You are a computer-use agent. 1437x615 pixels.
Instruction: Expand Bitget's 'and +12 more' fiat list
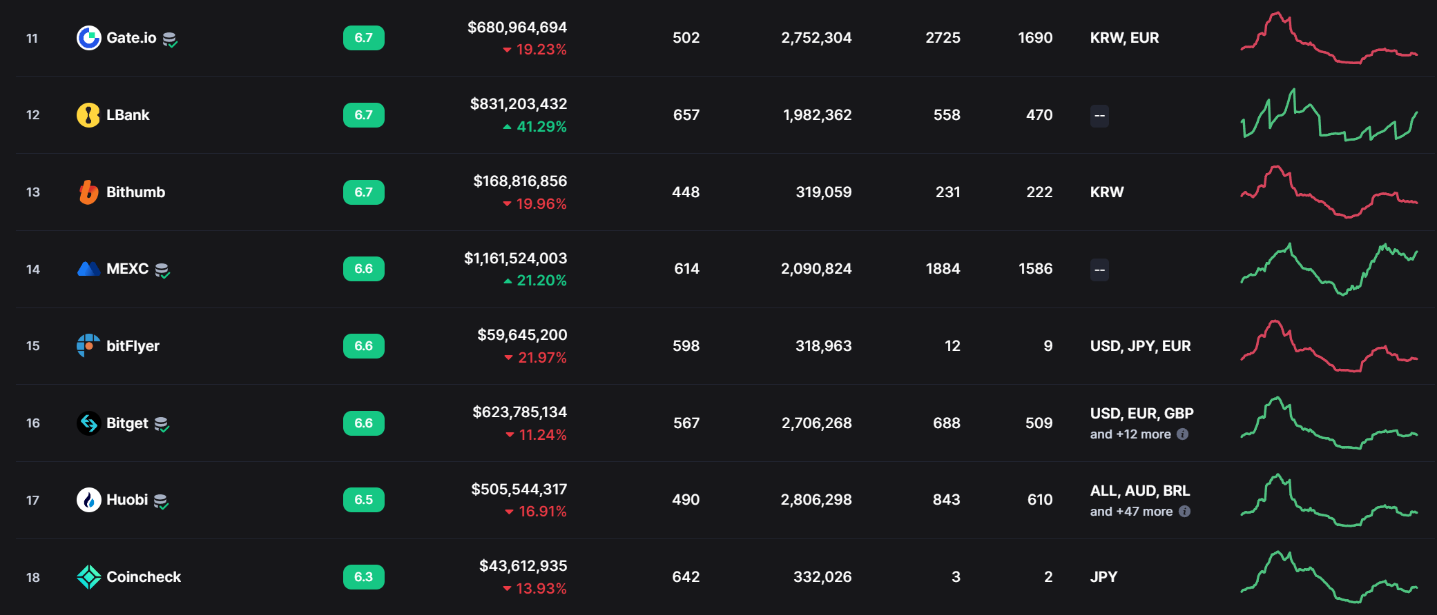tap(1130, 434)
